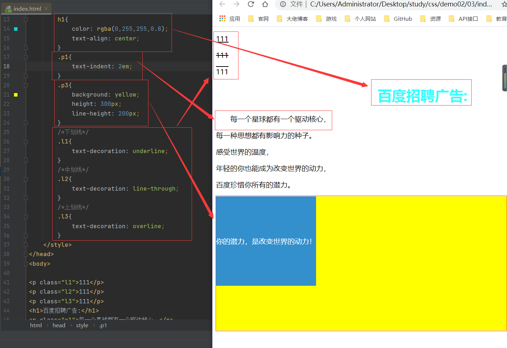Screen dimensions: 507x348
Task: Open the 教育 bookmark folder
Action: click(x=497, y=19)
